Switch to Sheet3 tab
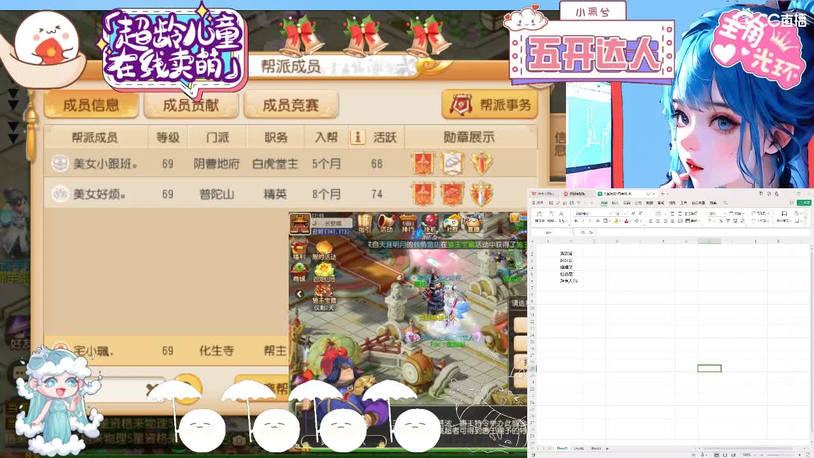Image resolution: width=814 pixels, height=458 pixels. [596, 448]
